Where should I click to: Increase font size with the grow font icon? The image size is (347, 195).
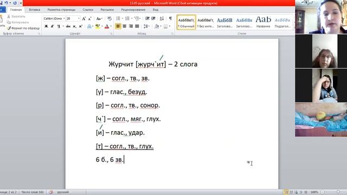pos(84,18)
